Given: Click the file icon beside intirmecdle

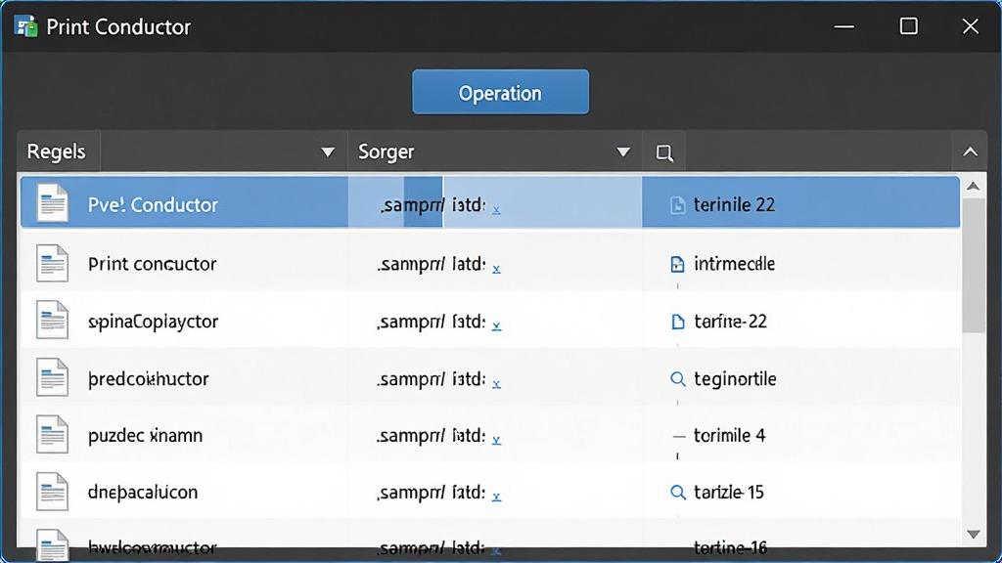Looking at the screenshot, I should pyautogui.click(x=677, y=264).
